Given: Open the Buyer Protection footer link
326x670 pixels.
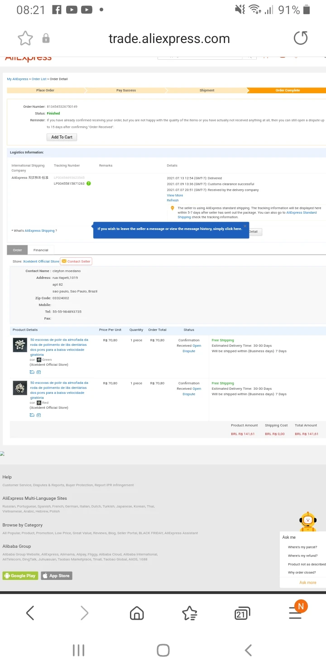Looking at the screenshot, I should (x=79, y=485).
